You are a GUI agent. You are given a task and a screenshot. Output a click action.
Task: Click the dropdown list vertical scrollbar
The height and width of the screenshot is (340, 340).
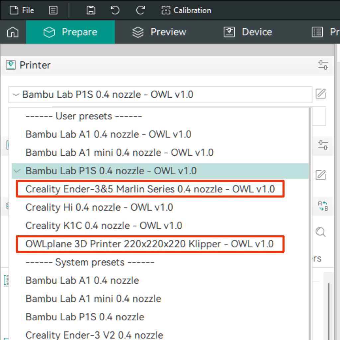(310, 199)
